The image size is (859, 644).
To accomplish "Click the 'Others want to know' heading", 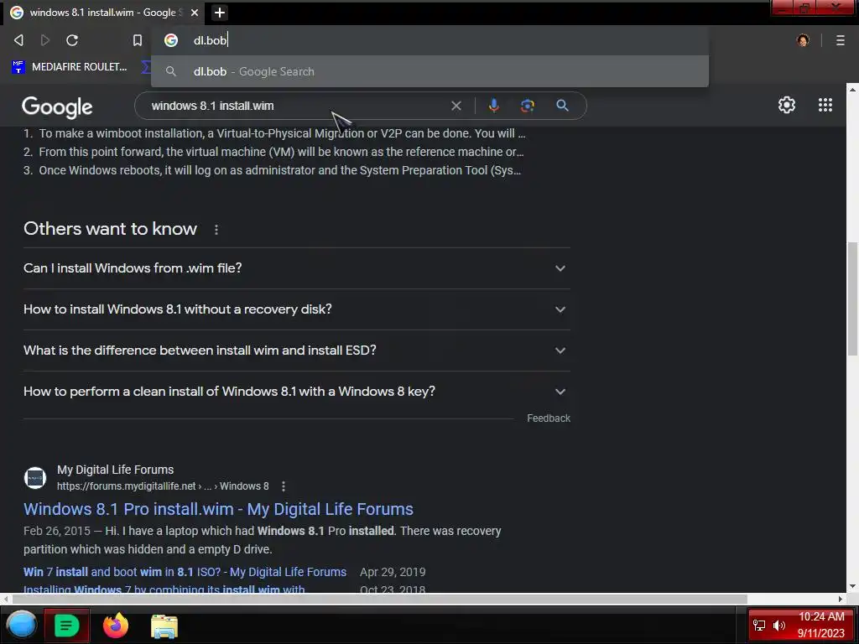I will click(x=110, y=229).
